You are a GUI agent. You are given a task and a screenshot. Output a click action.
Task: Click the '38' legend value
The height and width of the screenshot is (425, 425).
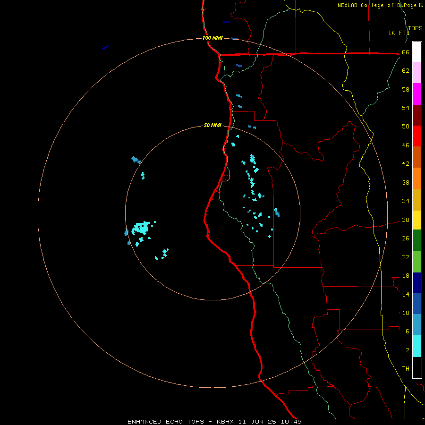(406, 182)
